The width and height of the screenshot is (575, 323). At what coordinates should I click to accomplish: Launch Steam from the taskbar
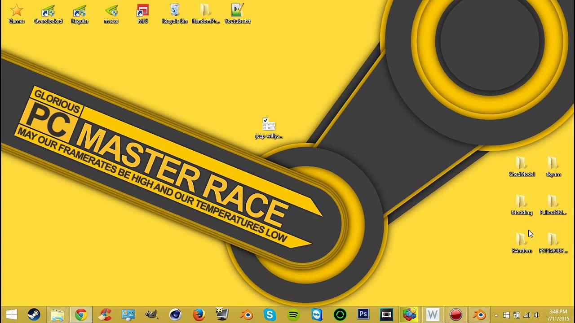(34, 314)
